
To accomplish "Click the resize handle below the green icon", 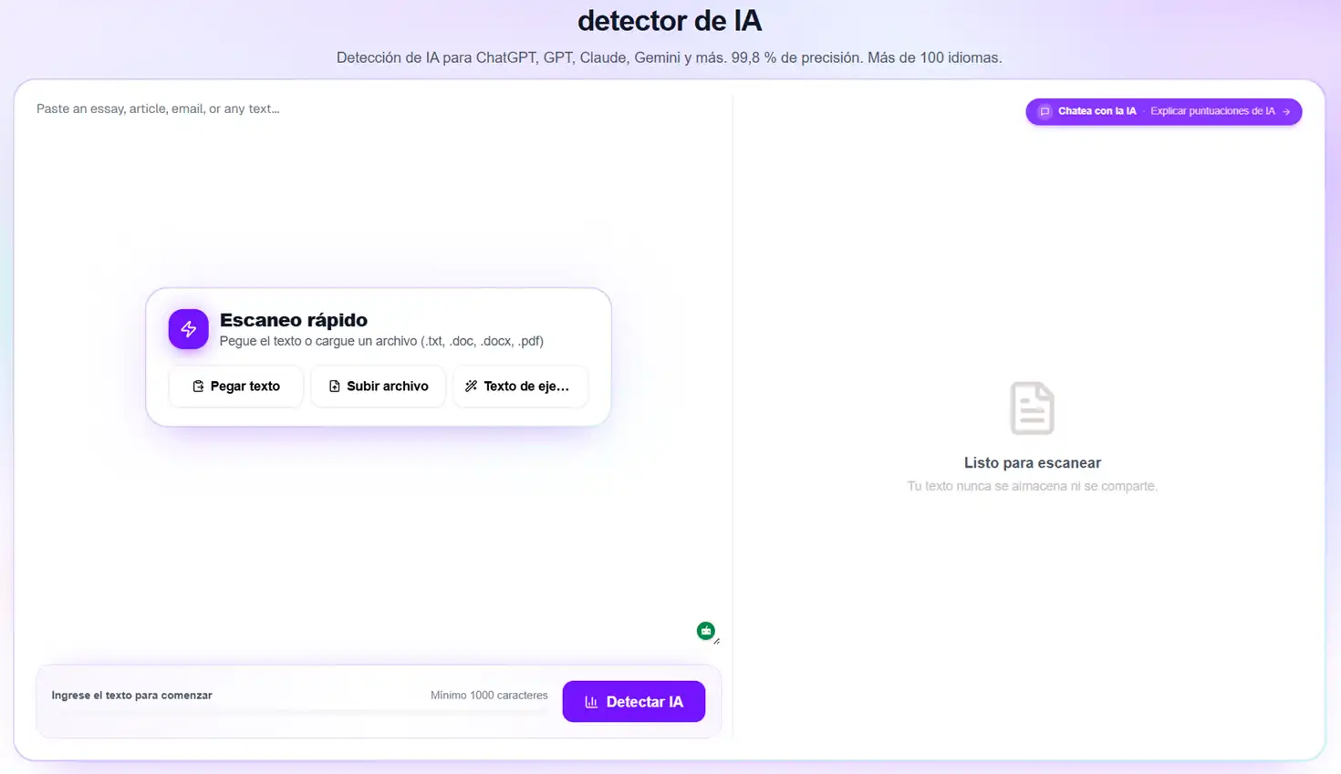I will [x=718, y=641].
